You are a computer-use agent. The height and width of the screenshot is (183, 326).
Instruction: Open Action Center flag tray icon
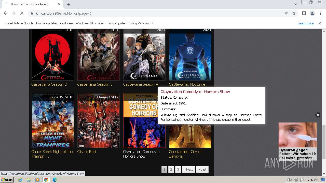pos(301,180)
